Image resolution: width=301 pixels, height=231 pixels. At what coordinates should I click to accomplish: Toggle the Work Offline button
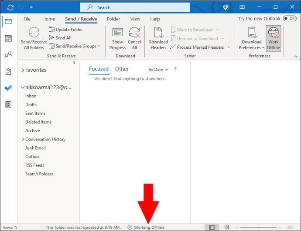[x=274, y=38]
